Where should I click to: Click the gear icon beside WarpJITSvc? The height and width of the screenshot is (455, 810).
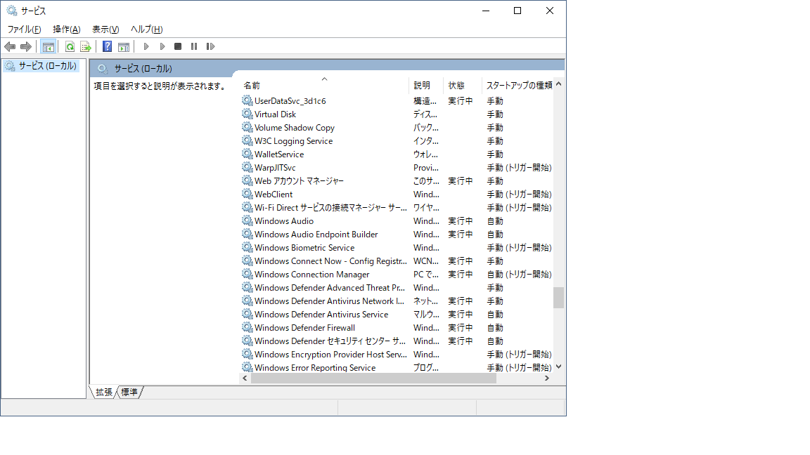pos(247,168)
